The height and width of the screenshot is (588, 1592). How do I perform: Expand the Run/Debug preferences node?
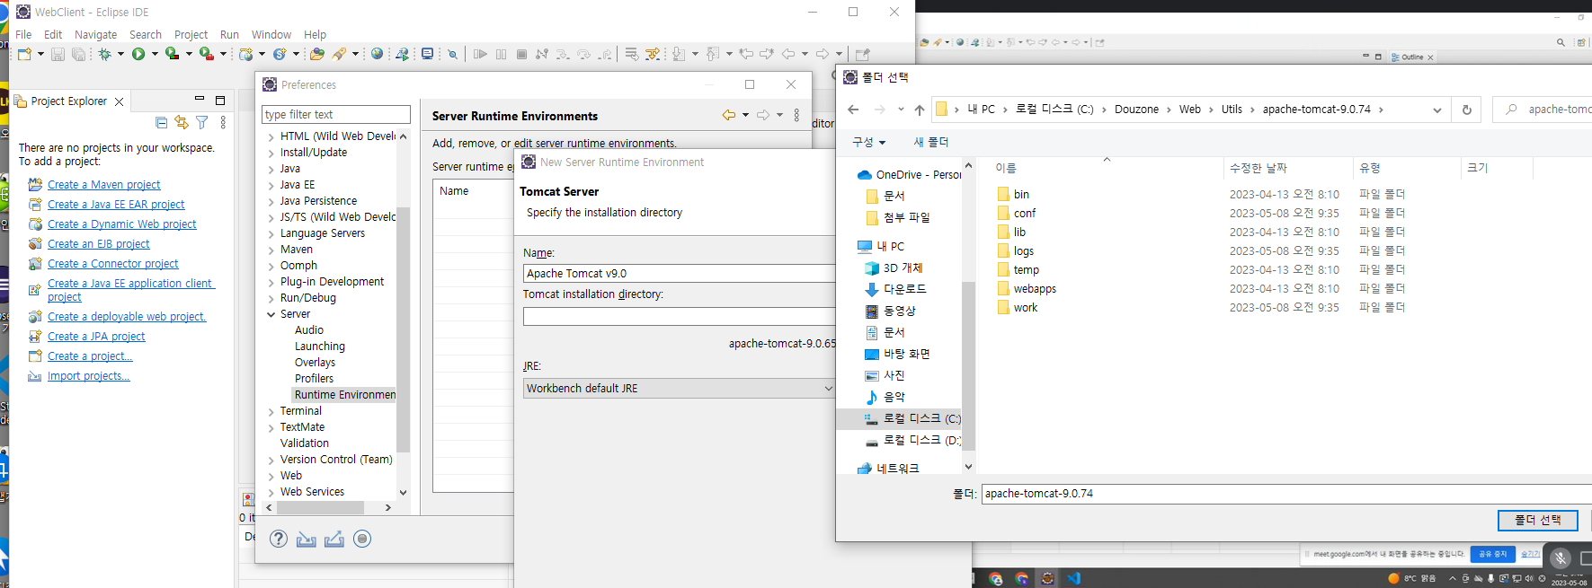coord(271,298)
